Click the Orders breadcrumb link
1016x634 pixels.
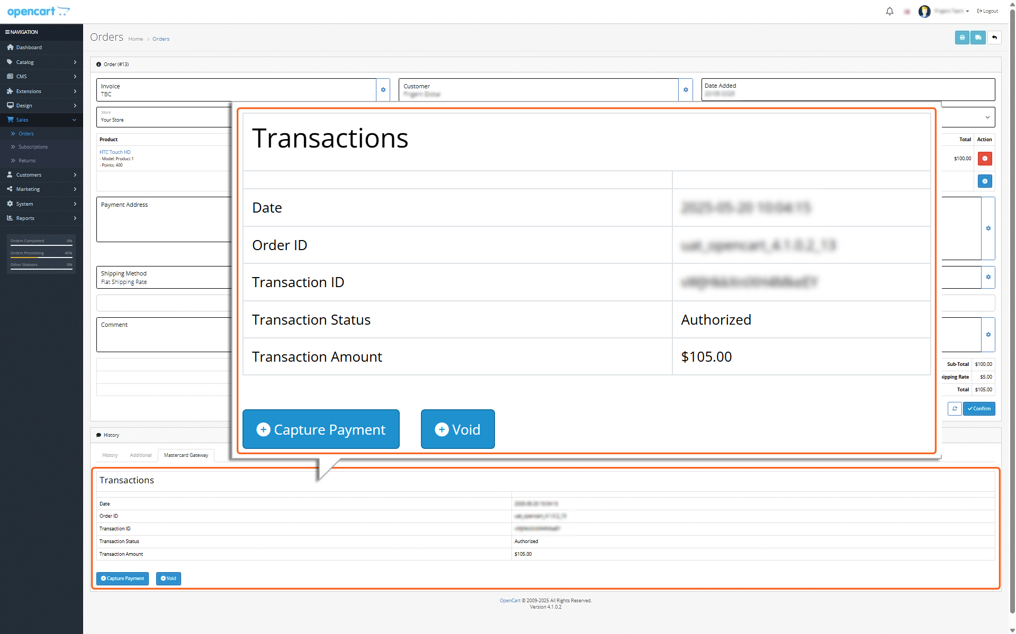click(x=161, y=39)
